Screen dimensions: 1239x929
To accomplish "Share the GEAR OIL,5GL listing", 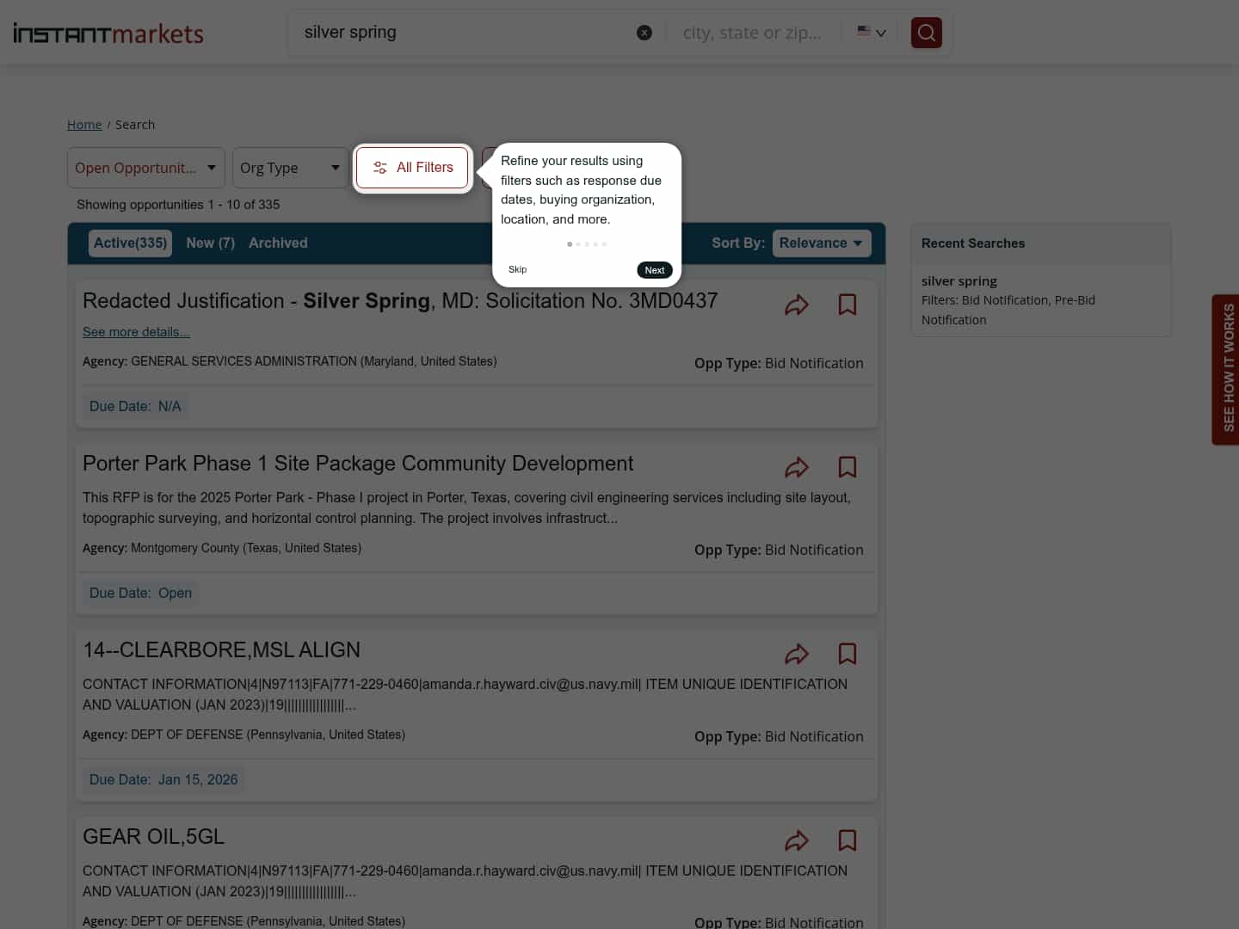I will point(796,840).
